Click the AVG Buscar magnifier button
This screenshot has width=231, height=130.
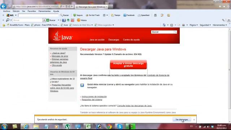tap(64, 15)
